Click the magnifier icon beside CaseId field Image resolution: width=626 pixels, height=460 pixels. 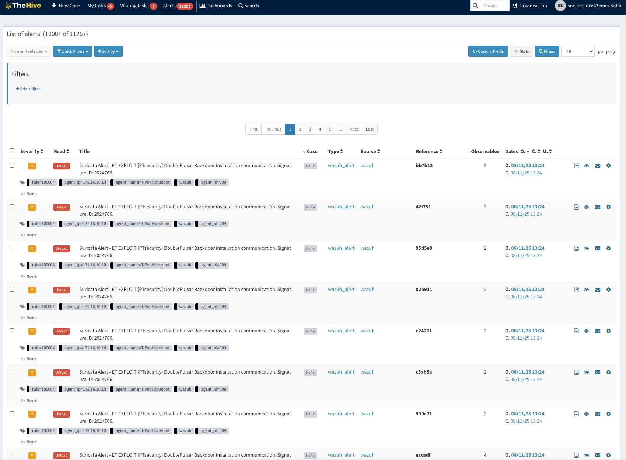(x=475, y=6)
